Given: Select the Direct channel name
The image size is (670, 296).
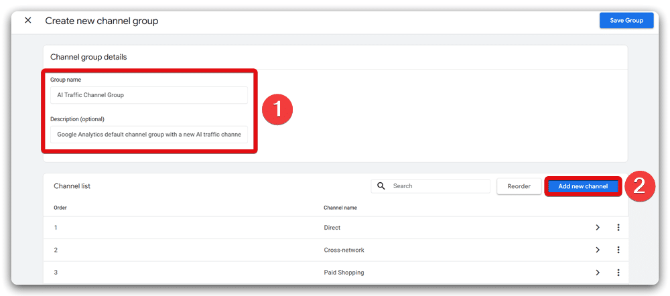Looking at the screenshot, I should [332, 228].
